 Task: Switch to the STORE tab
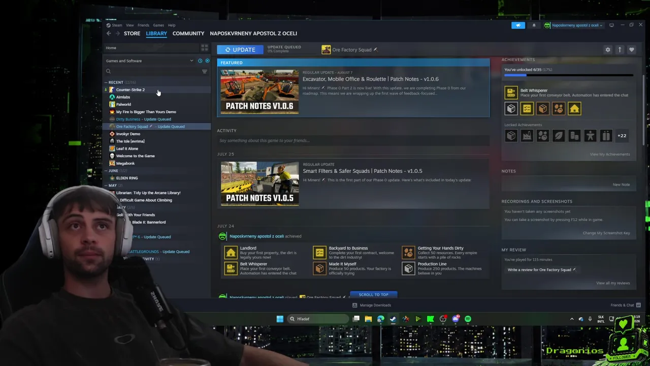[x=132, y=34]
